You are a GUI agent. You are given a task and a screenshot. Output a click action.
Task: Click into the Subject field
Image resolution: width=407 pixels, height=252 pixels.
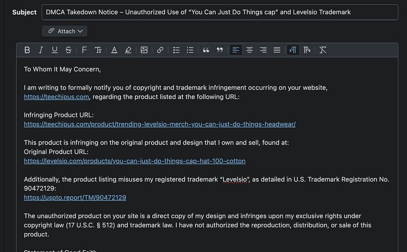pos(220,12)
